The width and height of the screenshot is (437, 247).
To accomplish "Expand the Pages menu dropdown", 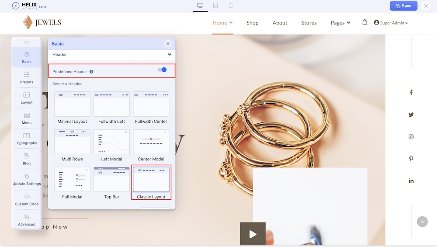I will click(340, 23).
